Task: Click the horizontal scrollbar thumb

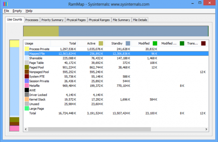Action: click(x=90, y=129)
